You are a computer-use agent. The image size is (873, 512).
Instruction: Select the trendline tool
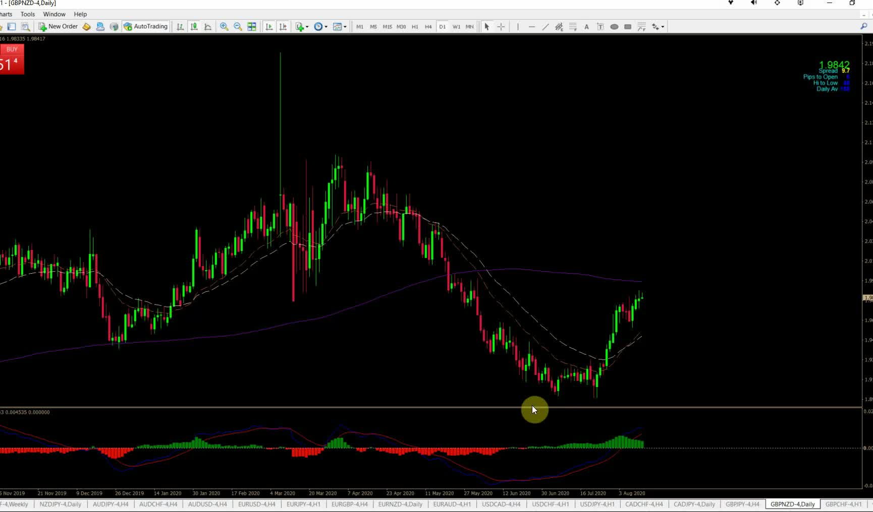tap(545, 27)
